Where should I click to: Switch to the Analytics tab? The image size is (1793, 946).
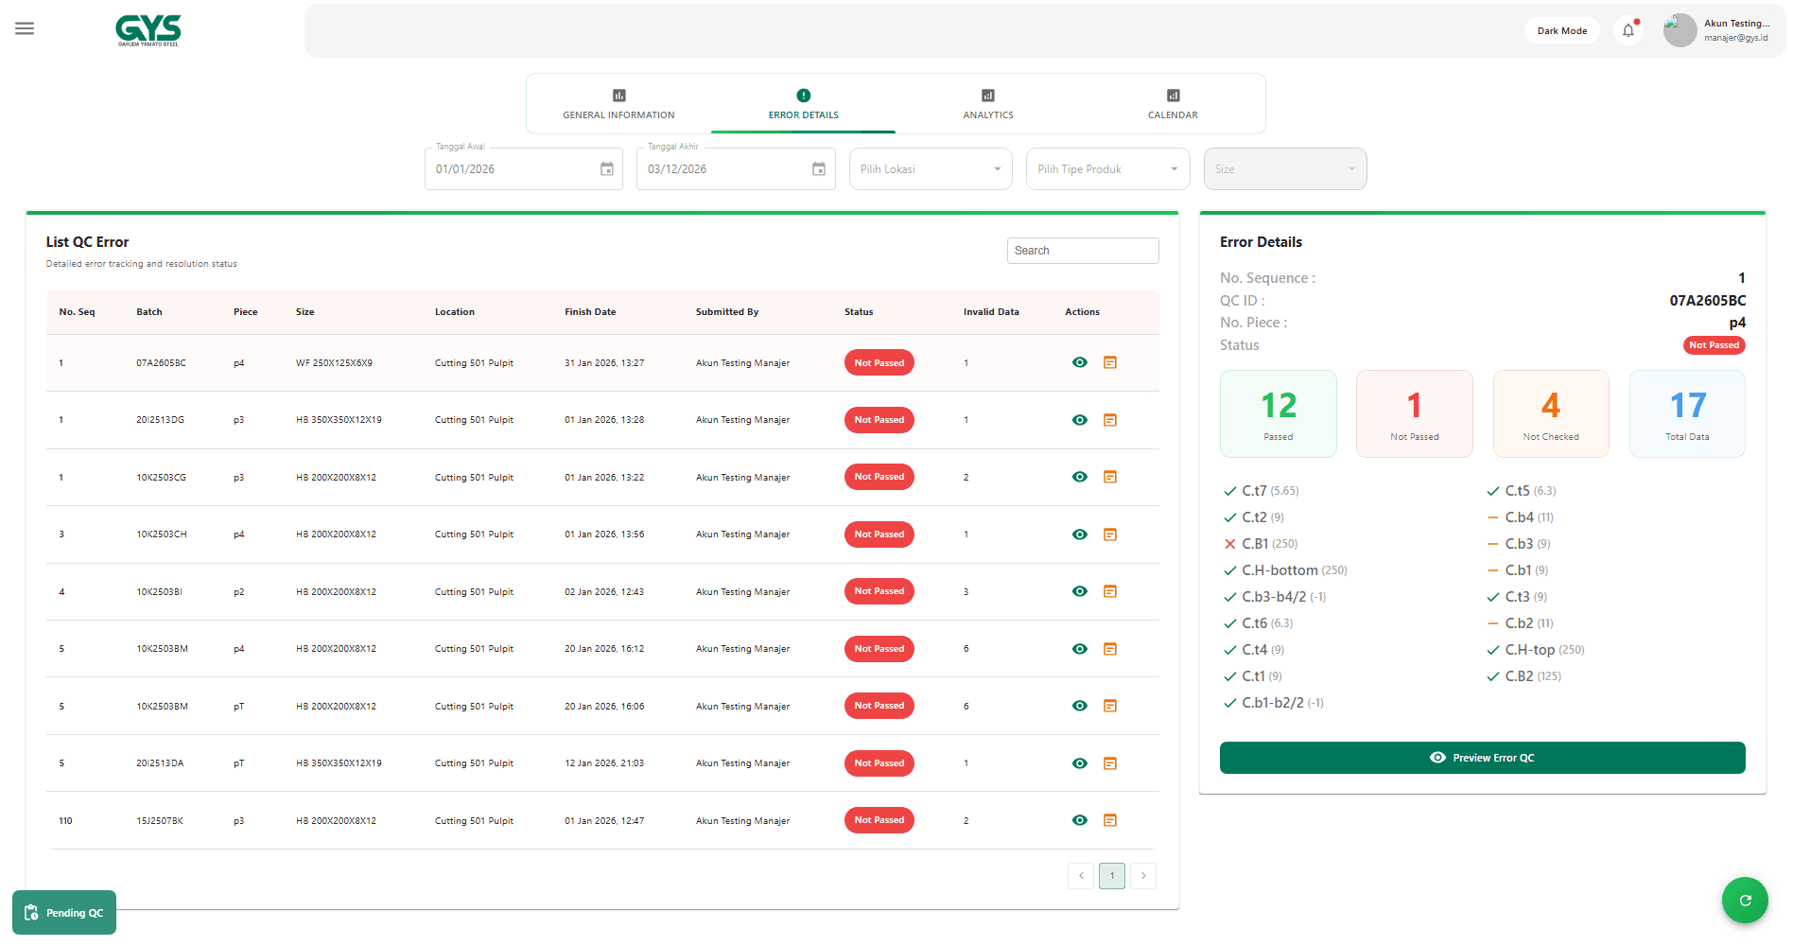pos(987,104)
